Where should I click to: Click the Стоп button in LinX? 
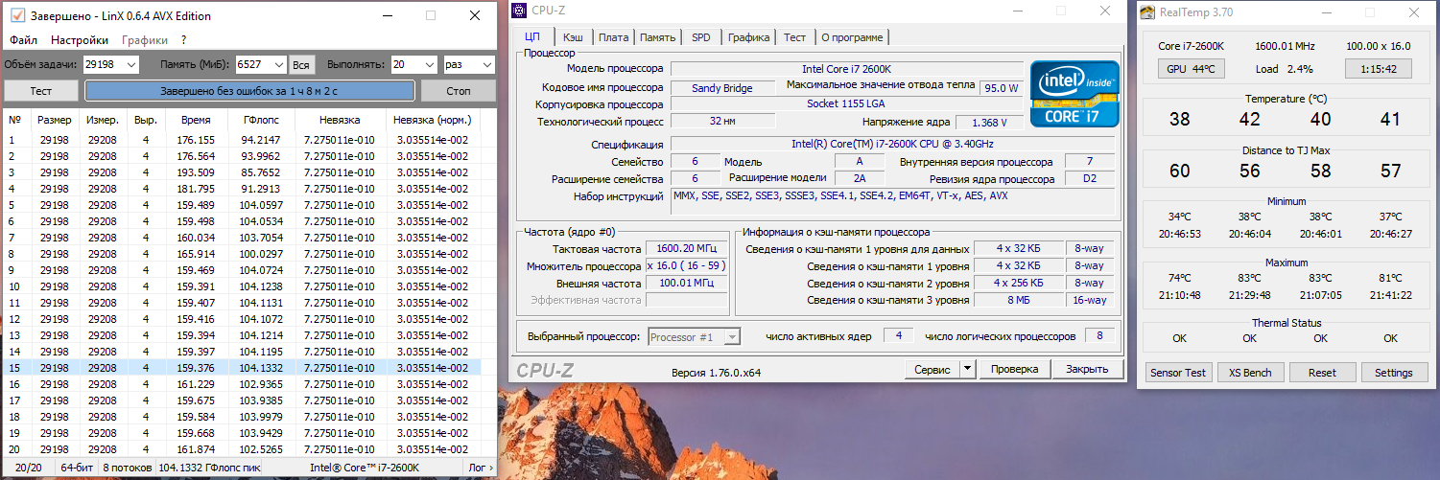pos(459,90)
